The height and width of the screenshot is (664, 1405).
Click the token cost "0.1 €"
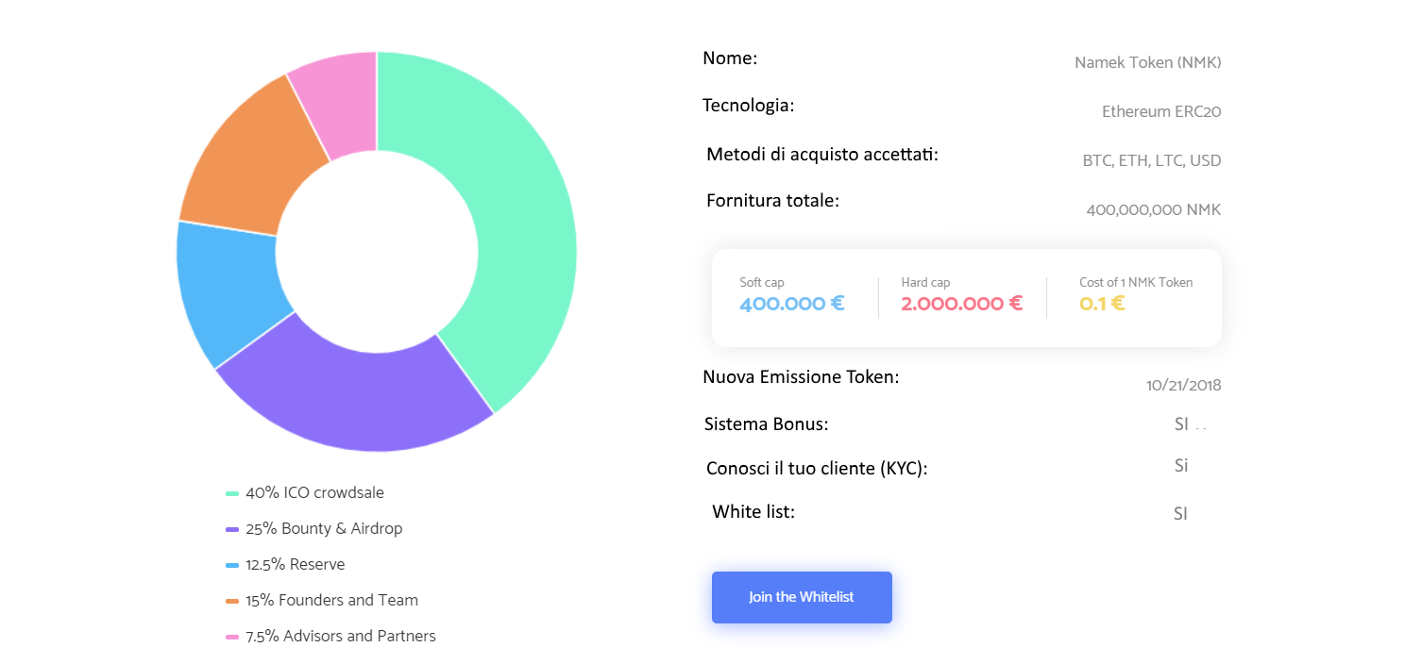[1102, 305]
